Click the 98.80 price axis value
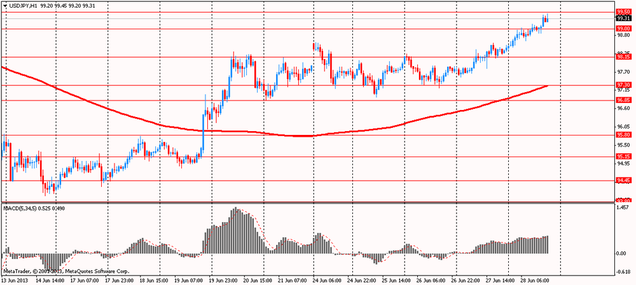Viewport: 636px width, 285px height. [x=623, y=36]
